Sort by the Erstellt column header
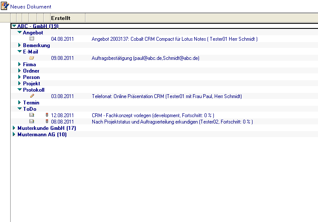Viewport: 318px width, 222px height. pos(61,18)
